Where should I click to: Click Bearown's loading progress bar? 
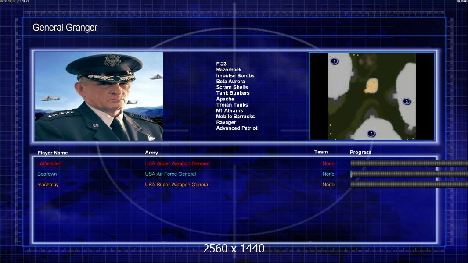click(409, 174)
